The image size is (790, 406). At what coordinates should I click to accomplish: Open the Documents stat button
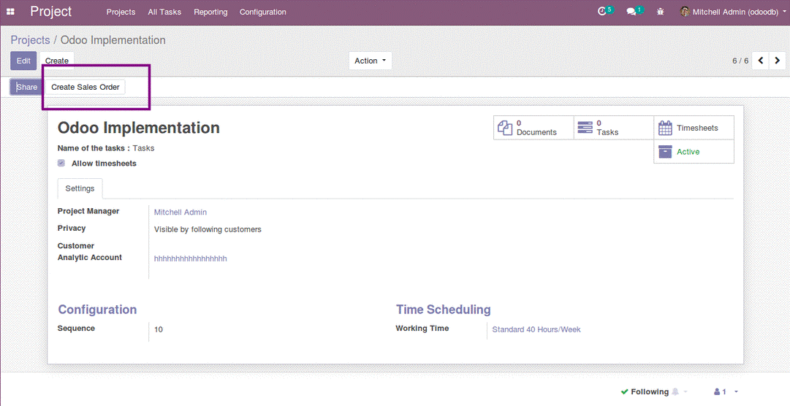(x=533, y=128)
